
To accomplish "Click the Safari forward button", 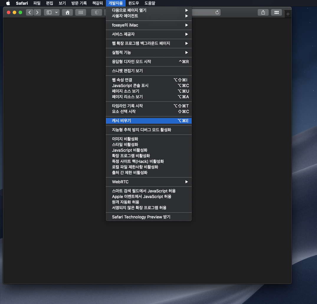I will [x=37, y=12].
